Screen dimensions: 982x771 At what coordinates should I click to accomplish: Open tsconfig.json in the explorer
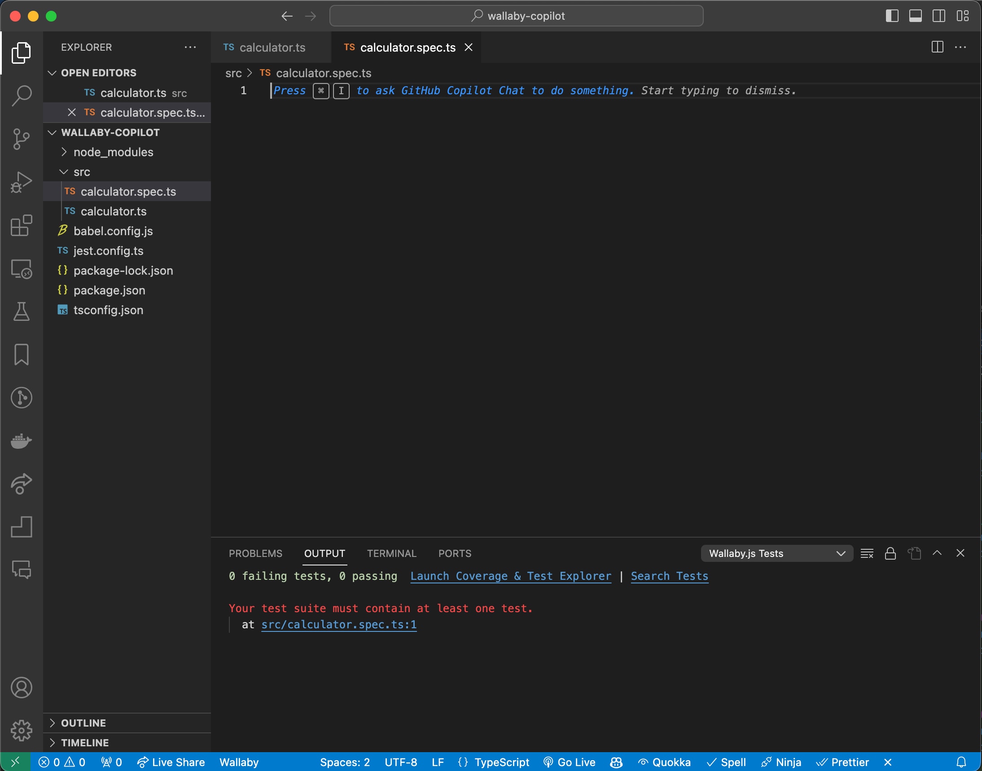click(127, 310)
